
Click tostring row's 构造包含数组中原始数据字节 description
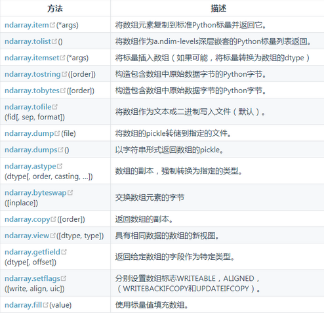pyautogui.click(x=191, y=74)
